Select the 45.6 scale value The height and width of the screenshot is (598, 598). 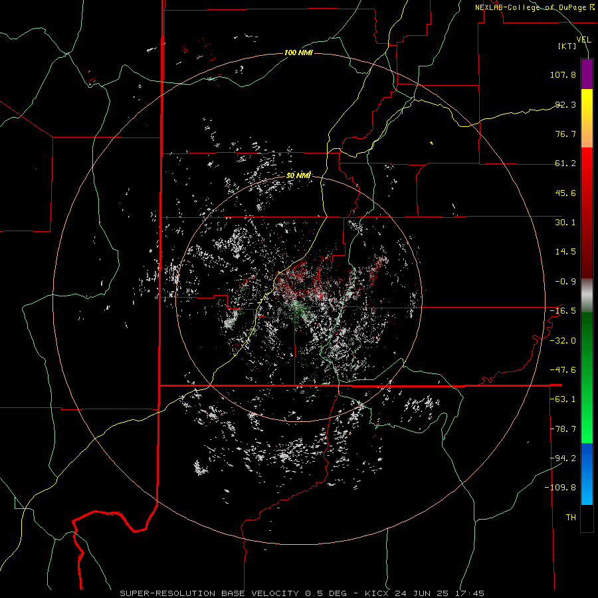[x=565, y=193]
